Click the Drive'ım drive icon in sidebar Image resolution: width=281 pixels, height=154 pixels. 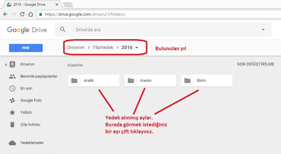12,64
